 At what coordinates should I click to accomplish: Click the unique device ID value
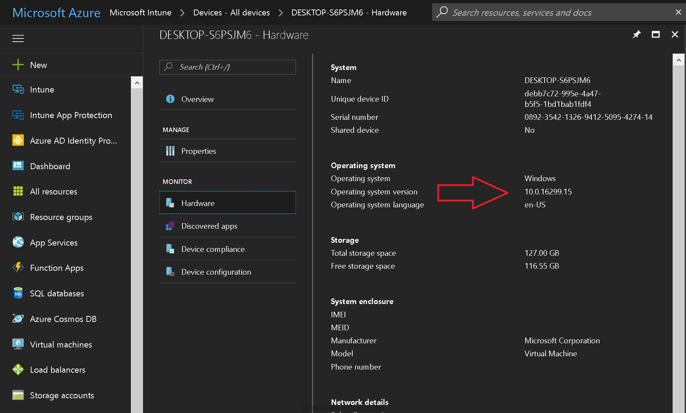(562, 99)
